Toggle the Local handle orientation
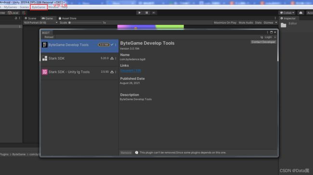The width and height of the screenshot is (313, 175). click(13, 13)
